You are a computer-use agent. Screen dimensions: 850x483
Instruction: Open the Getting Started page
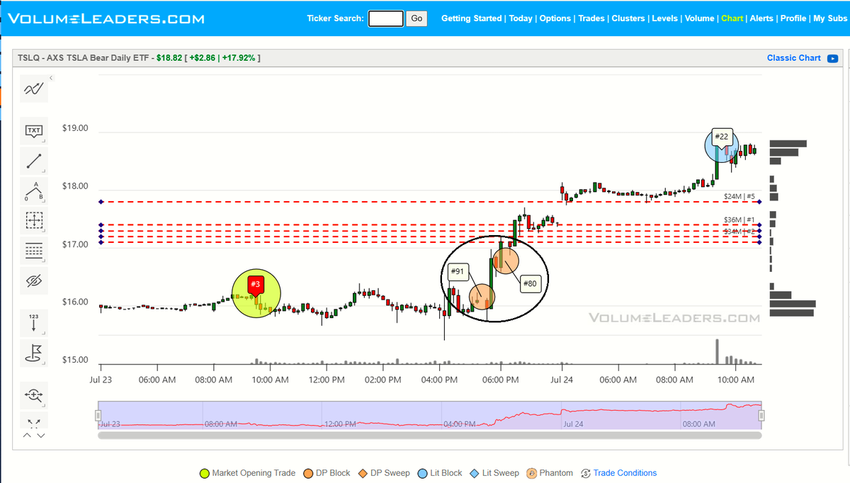tap(471, 18)
